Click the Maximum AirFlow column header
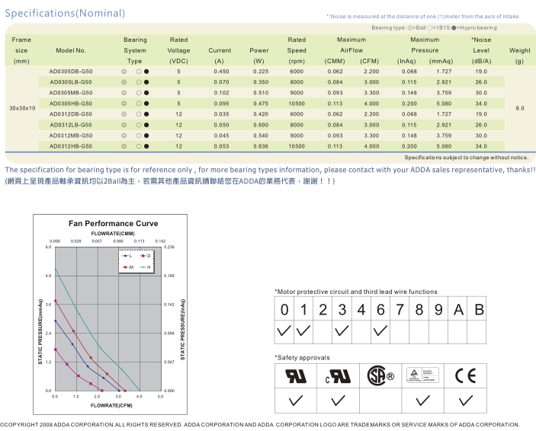The width and height of the screenshot is (536, 431). coord(351,45)
